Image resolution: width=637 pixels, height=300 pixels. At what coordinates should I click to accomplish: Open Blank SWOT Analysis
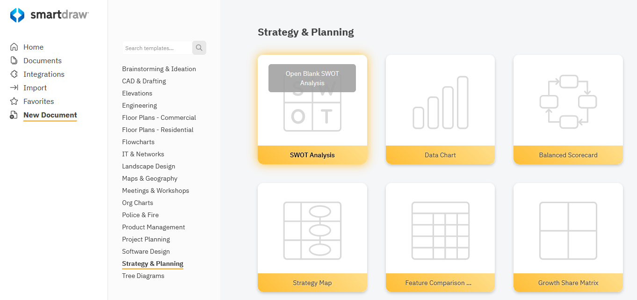click(x=312, y=78)
